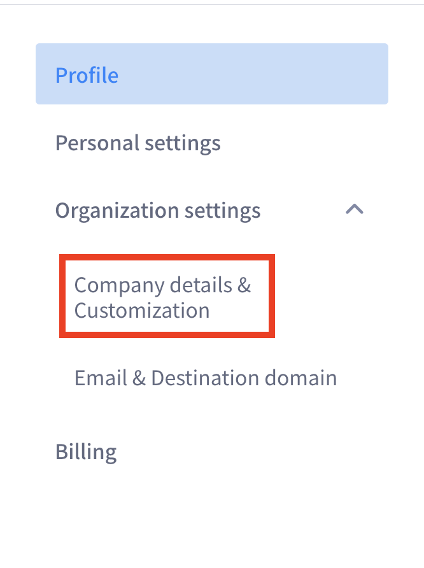Select the highlighted blue Profile row
The image size is (424, 568).
(211, 74)
